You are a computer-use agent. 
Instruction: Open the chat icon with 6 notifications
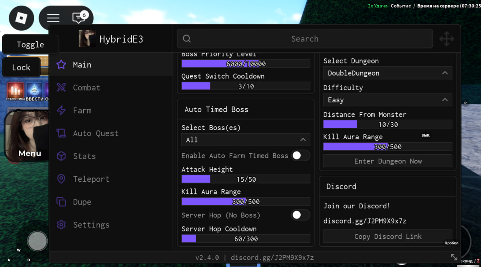(79, 18)
